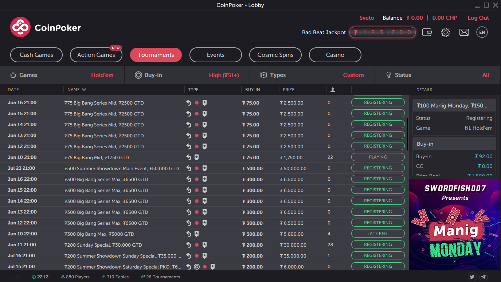
Task: Sort list by PRIZE column
Action: (289, 90)
